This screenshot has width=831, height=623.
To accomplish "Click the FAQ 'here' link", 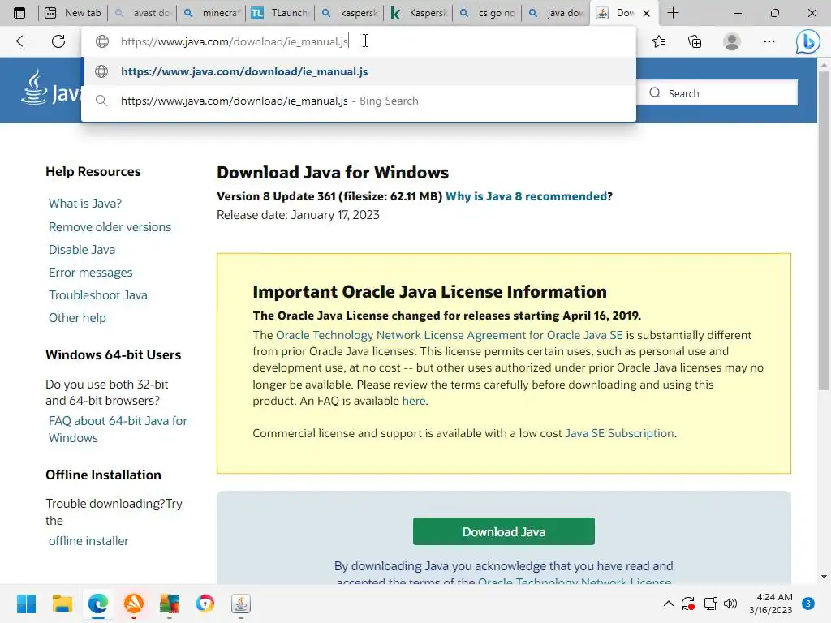I will pos(414,401).
